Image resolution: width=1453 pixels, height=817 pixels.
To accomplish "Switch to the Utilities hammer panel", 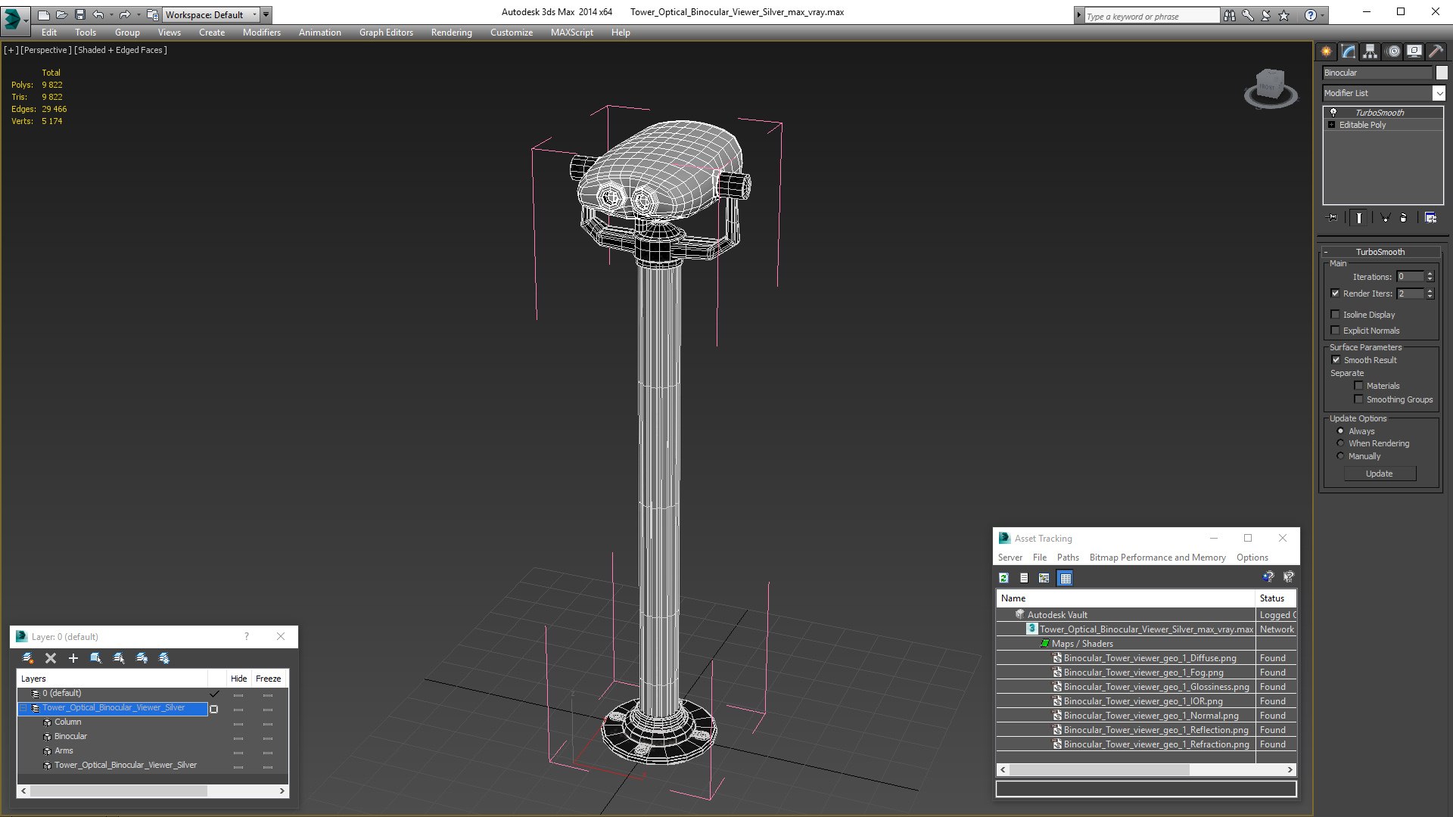I will 1436,51.
